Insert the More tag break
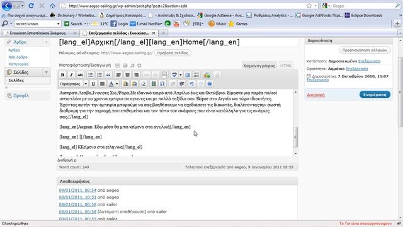 (164, 75)
